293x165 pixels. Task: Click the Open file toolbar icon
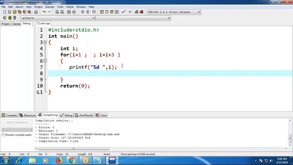(10, 12)
